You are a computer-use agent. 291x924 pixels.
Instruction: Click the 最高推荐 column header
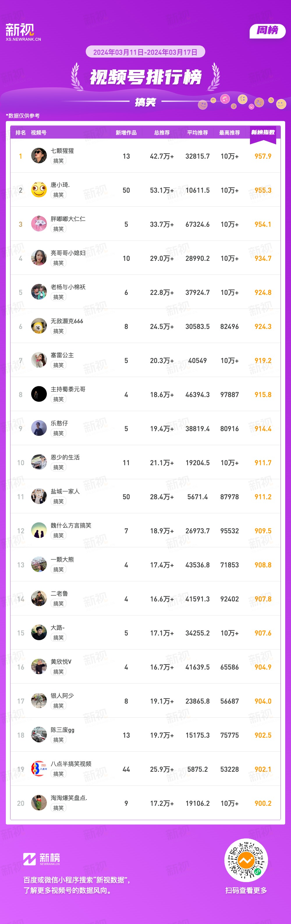click(x=229, y=133)
